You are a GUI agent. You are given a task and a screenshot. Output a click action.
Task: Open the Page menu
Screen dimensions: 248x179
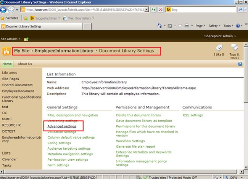point(200,26)
